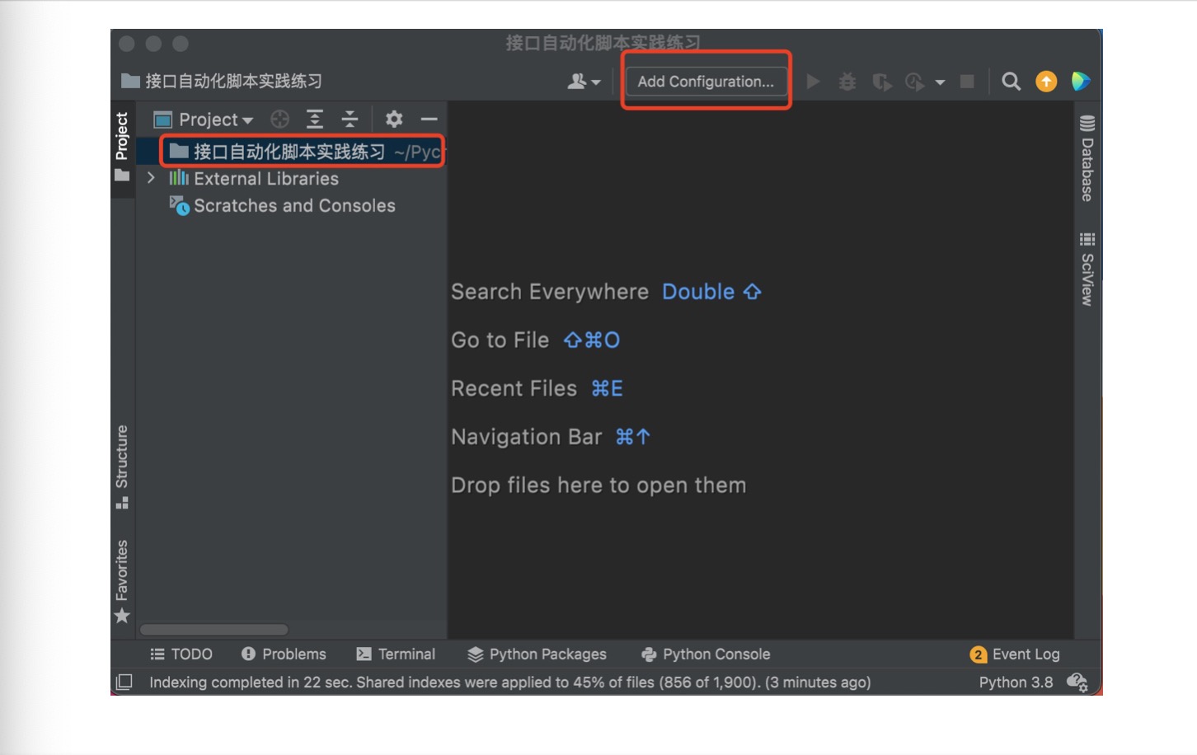This screenshot has width=1197, height=755.
Task: Click the colorful JetBrains toolbox icon
Action: tap(1081, 82)
